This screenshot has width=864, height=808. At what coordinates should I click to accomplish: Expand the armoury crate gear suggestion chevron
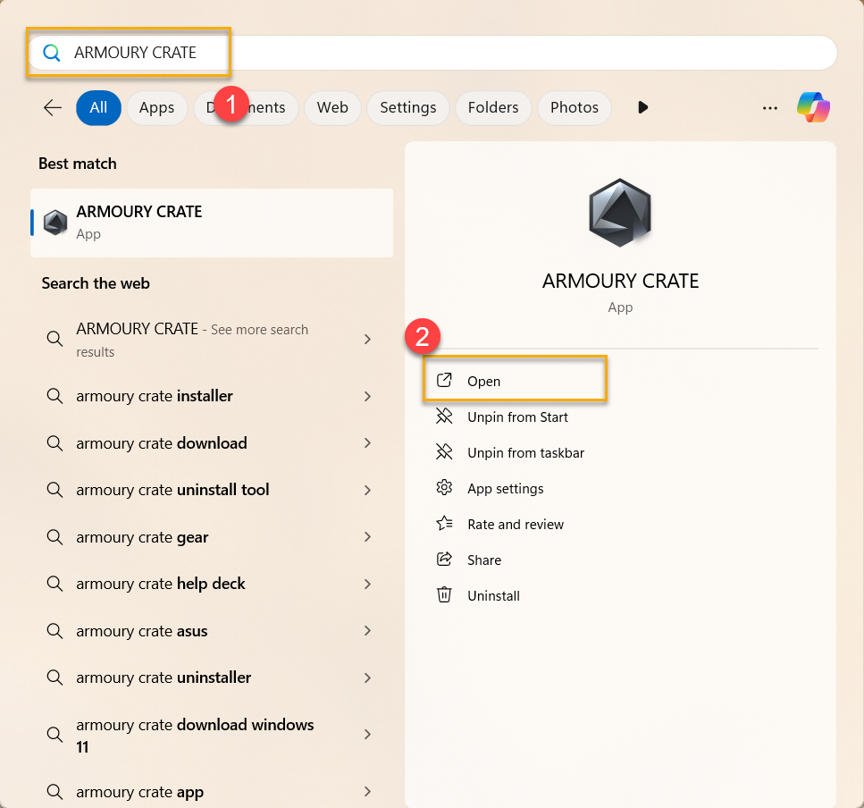(367, 537)
